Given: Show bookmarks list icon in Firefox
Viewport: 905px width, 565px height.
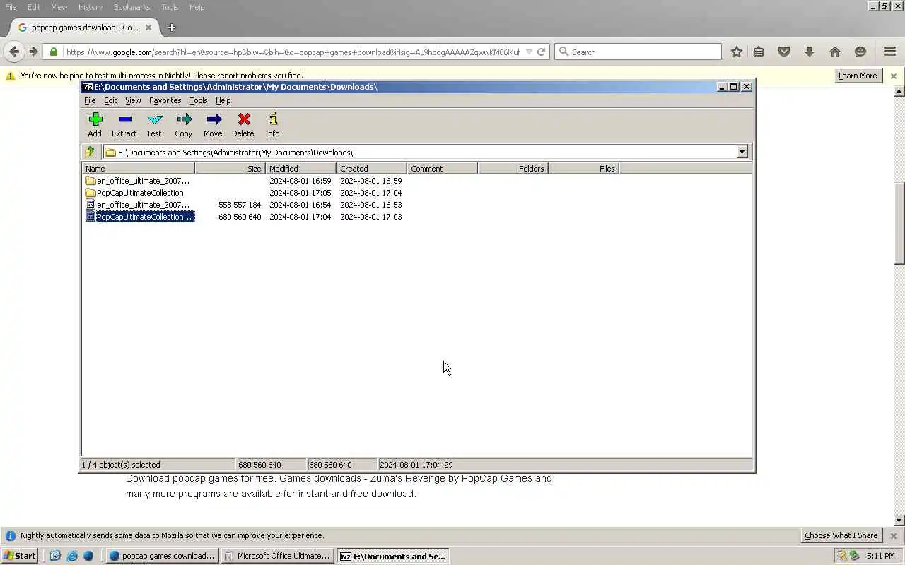Looking at the screenshot, I should point(759,52).
